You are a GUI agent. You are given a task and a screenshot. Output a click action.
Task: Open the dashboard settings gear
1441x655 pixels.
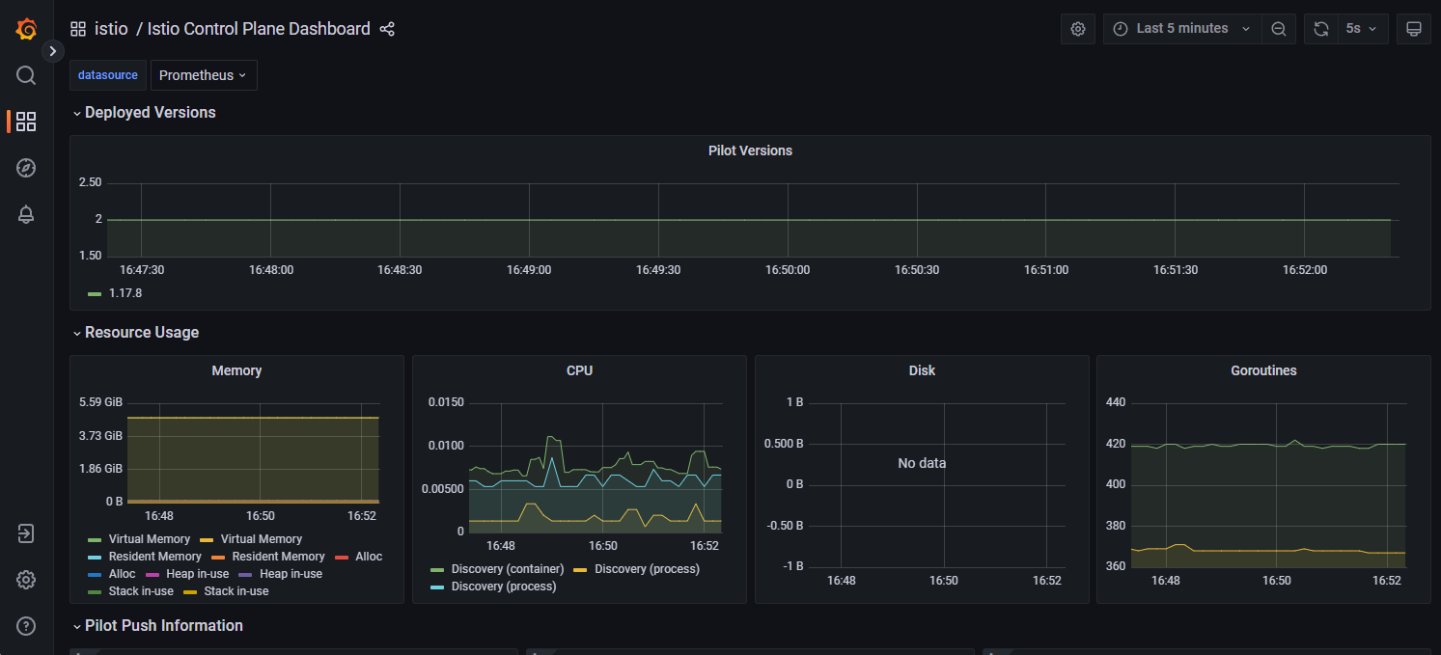1078,28
